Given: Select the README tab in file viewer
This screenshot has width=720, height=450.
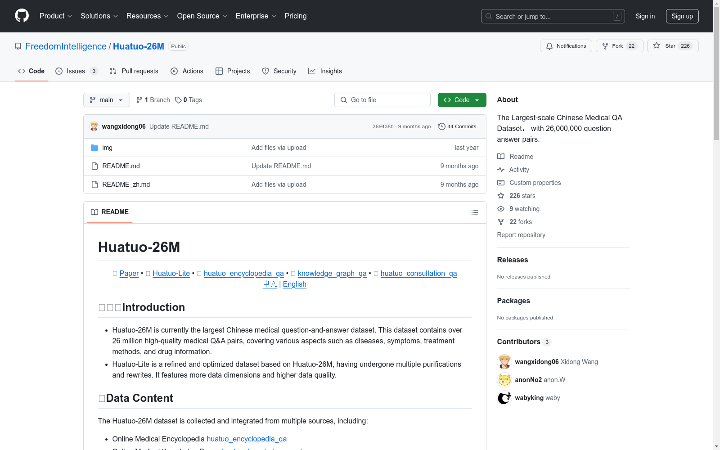Looking at the screenshot, I should (x=110, y=212).
